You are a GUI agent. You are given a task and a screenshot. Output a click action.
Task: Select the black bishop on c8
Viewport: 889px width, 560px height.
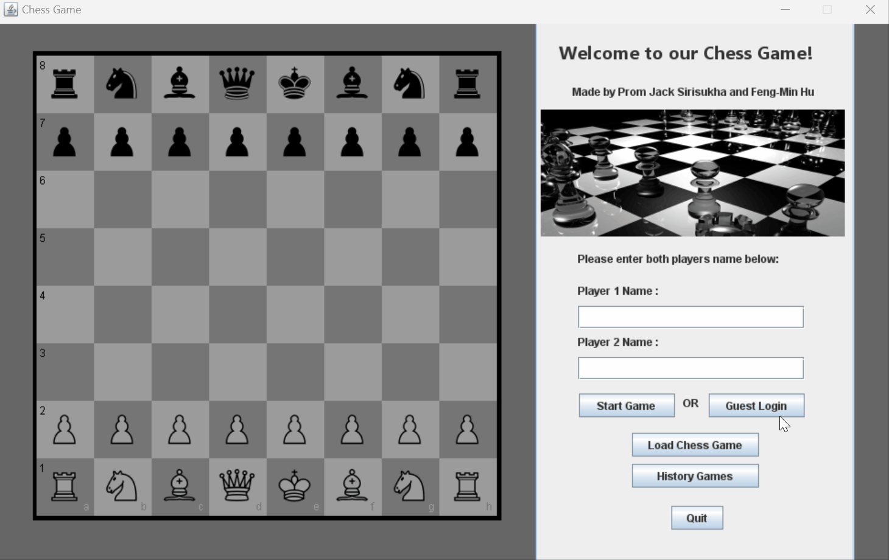coord(180,83)
